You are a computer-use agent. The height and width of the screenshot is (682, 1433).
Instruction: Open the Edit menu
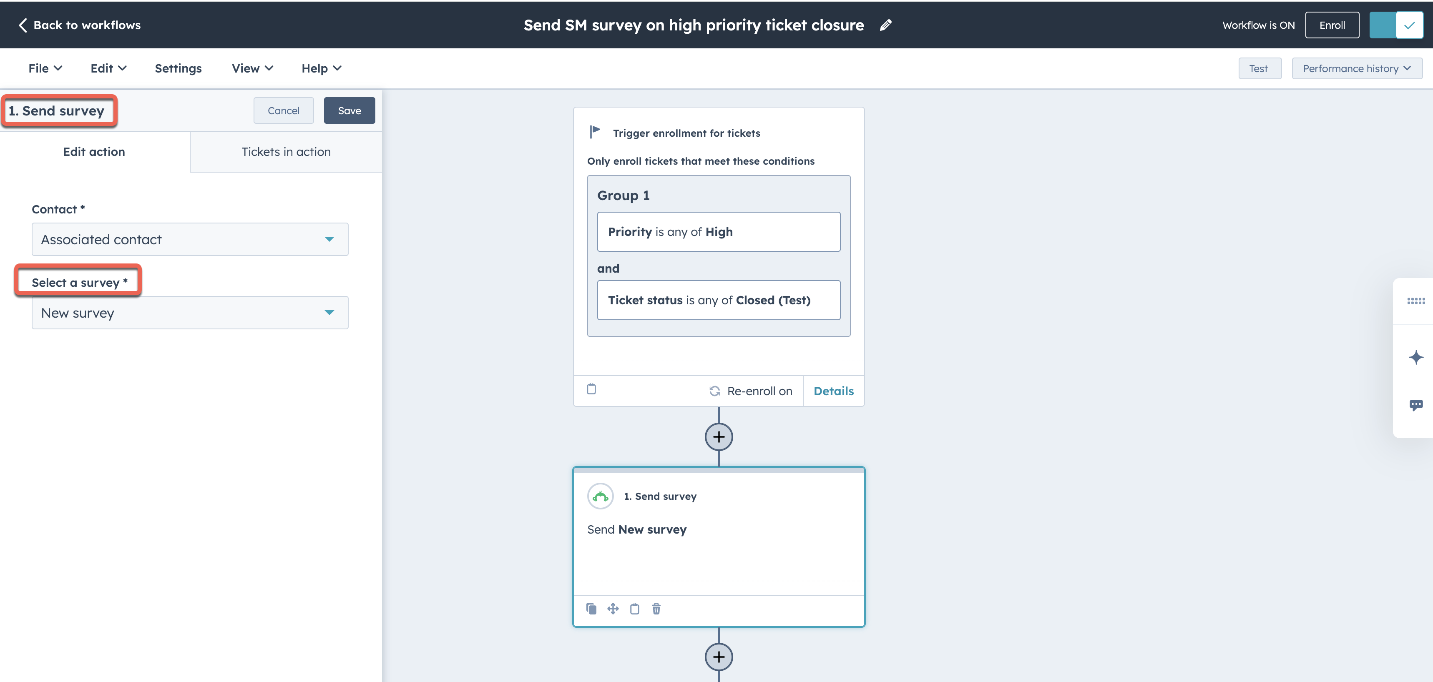coord(108,68)
